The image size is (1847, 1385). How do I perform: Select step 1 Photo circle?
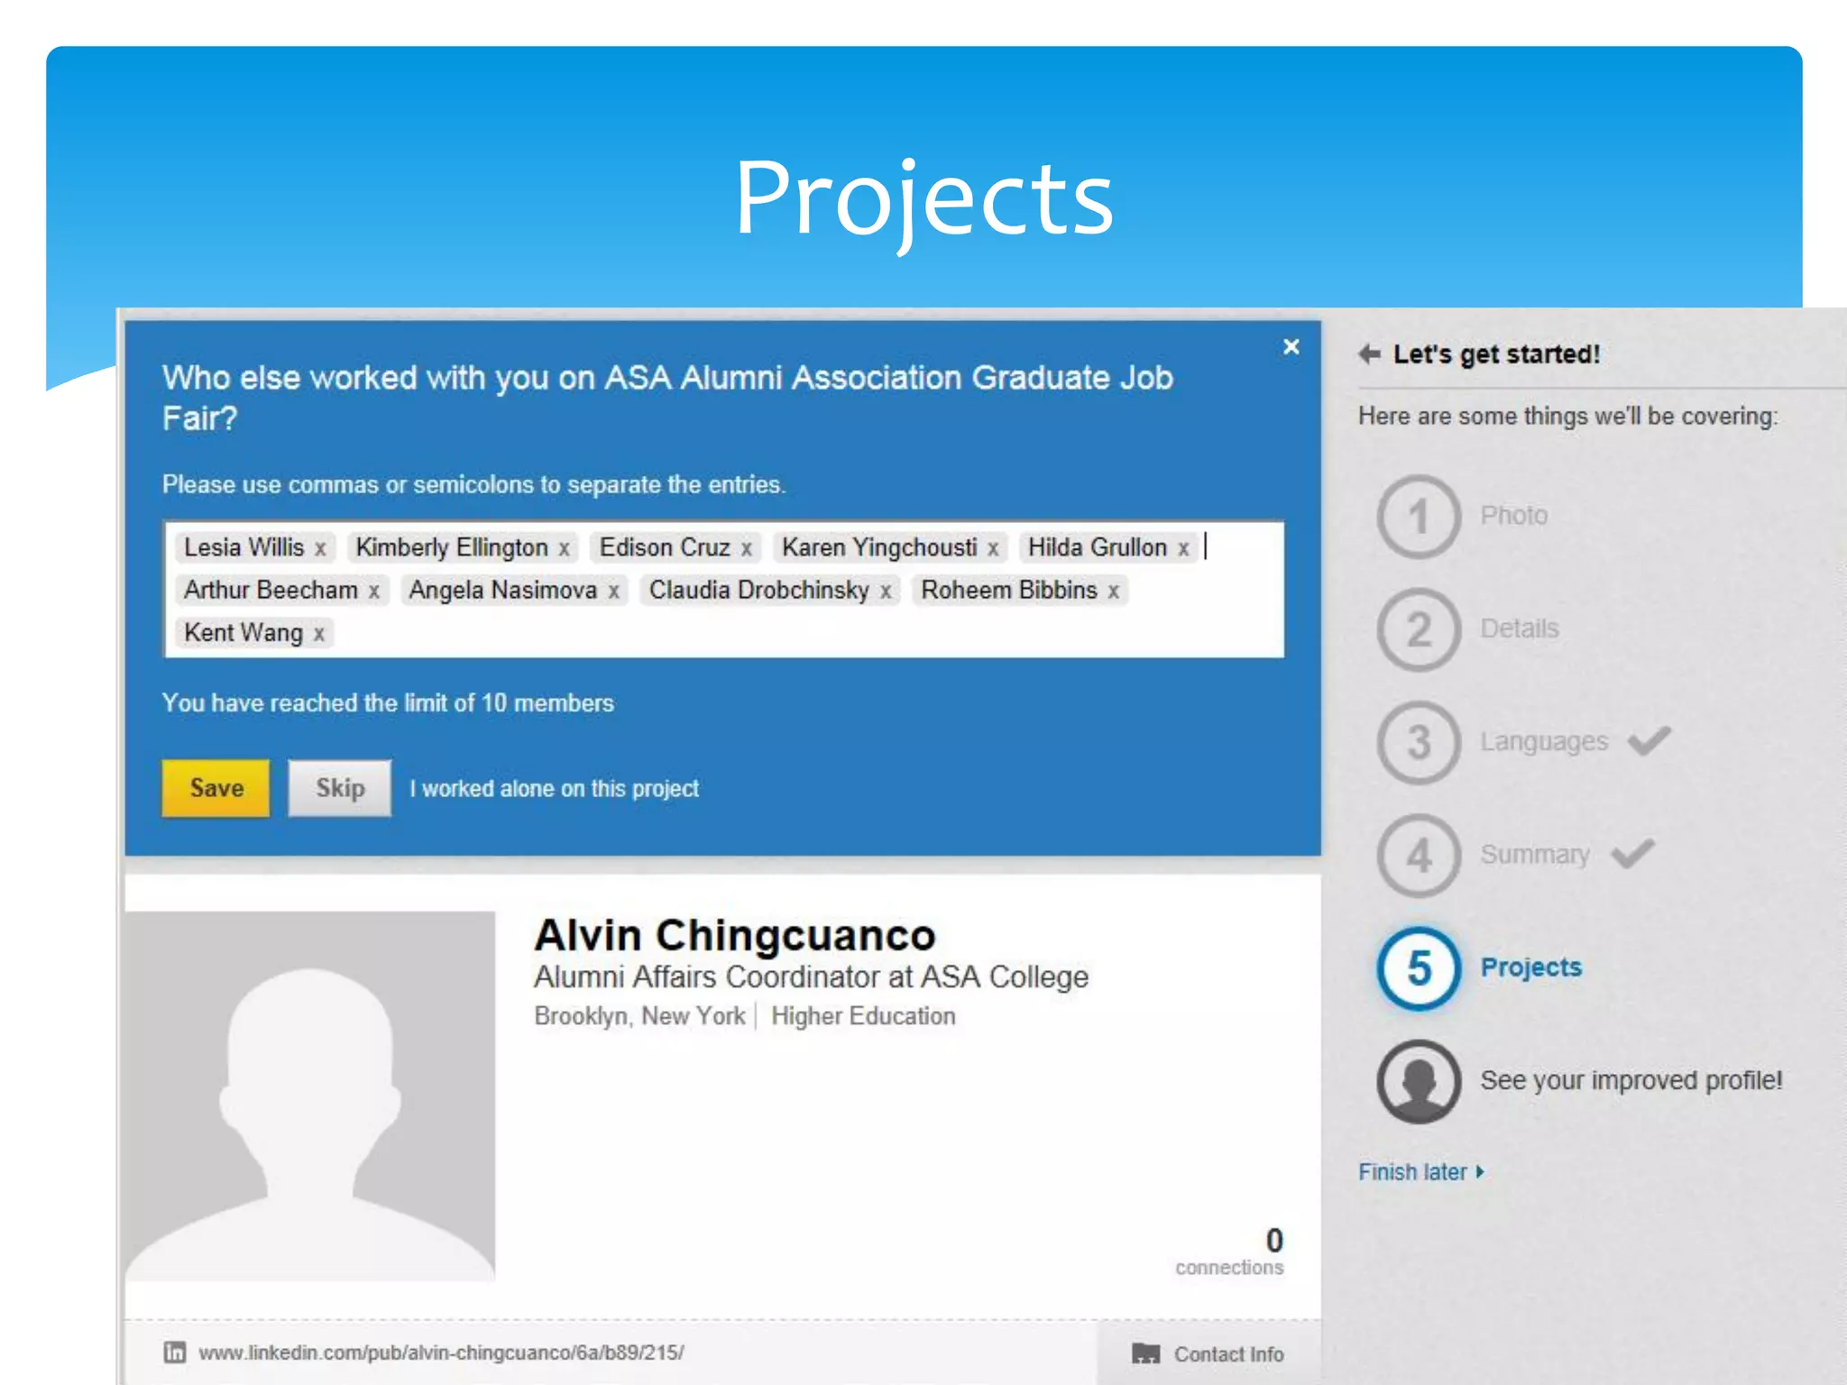pyautogui.click(x=1419, y=517)
